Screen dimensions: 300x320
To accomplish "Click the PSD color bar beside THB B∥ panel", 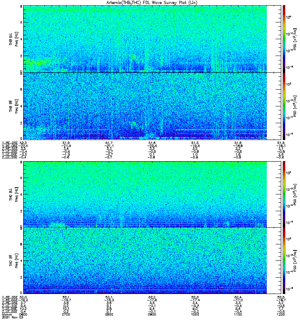I will tap(284, 106).
